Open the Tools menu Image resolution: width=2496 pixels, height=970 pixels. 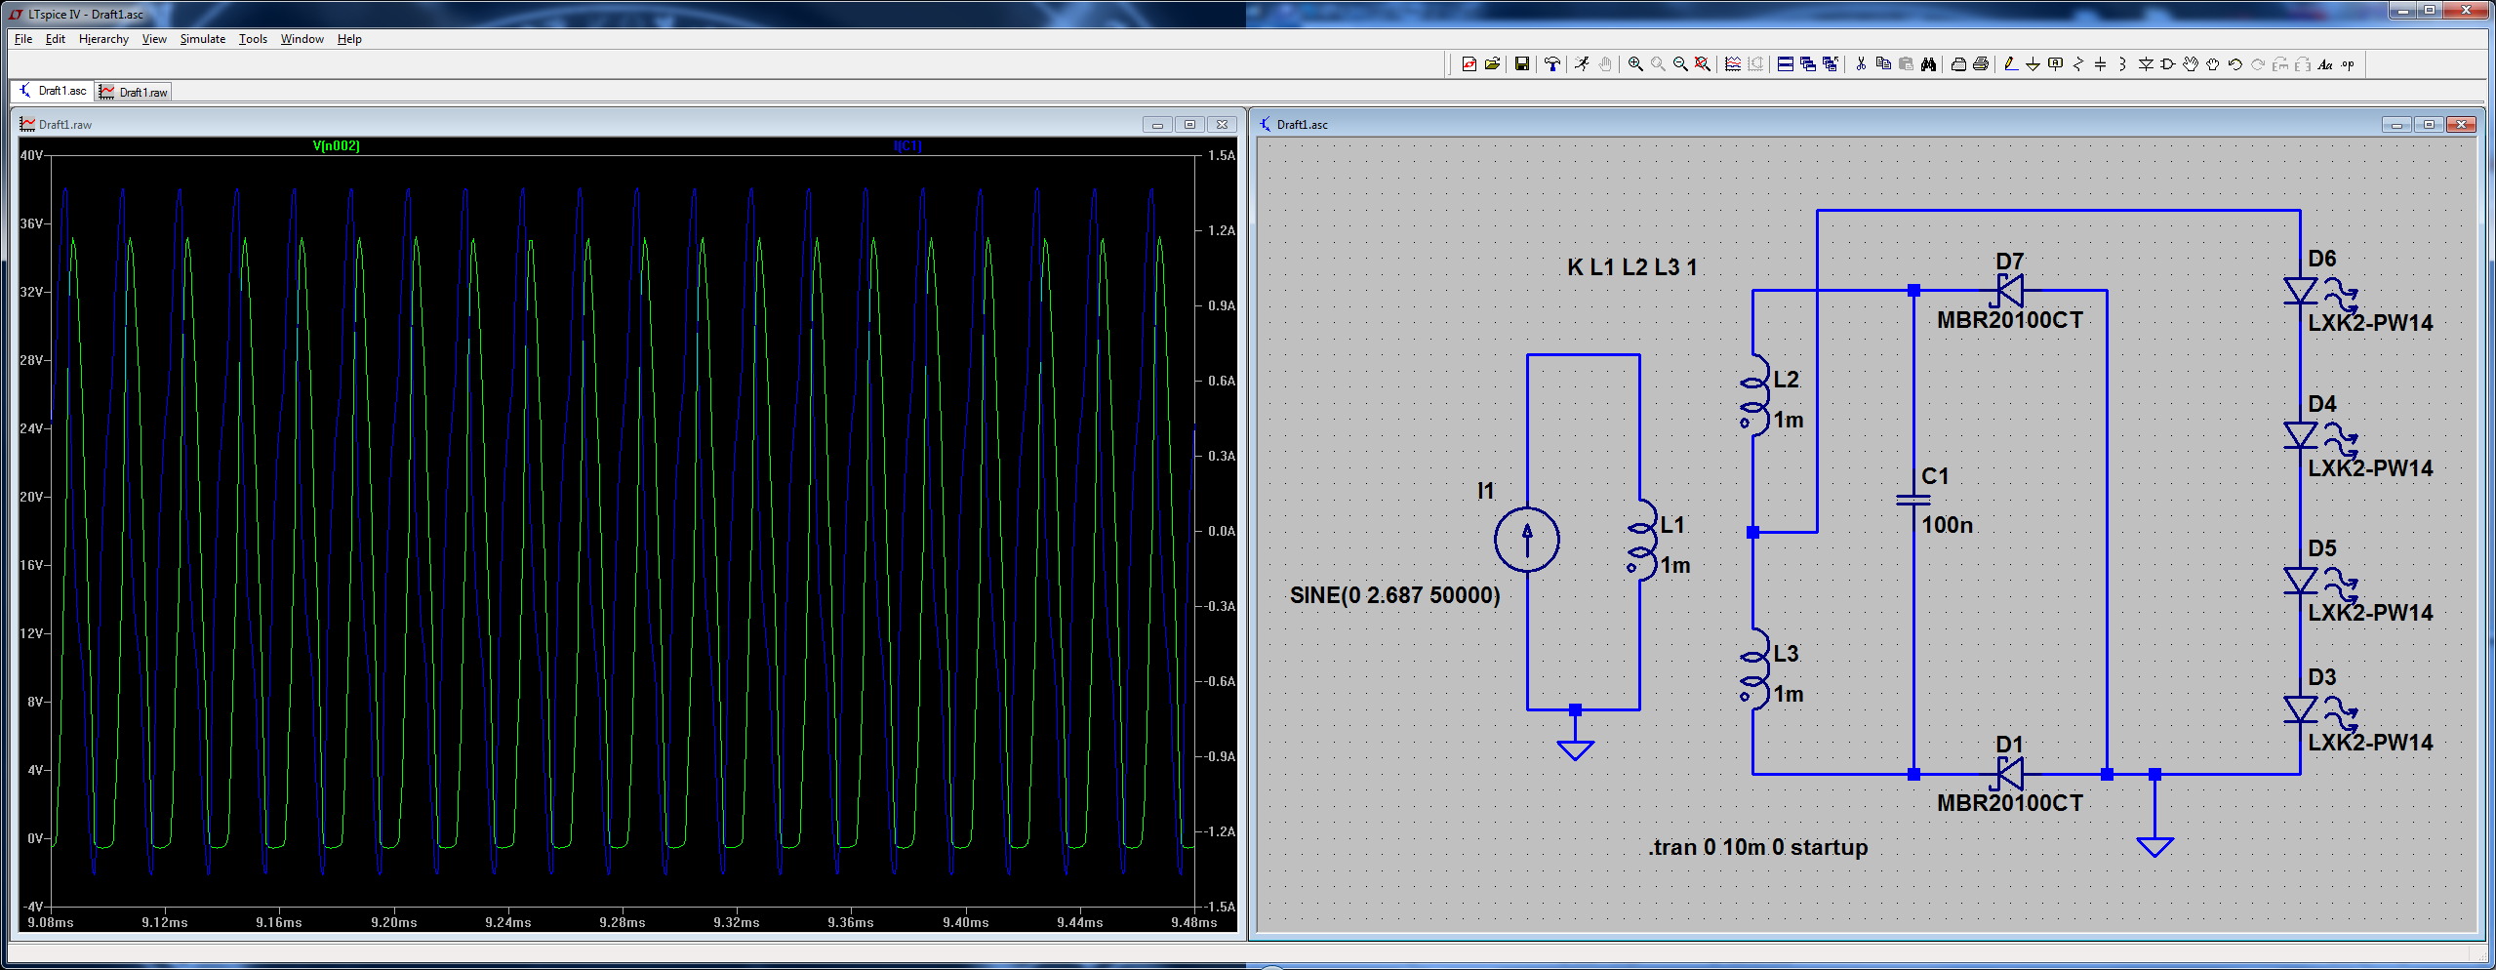tap(253, 39)
